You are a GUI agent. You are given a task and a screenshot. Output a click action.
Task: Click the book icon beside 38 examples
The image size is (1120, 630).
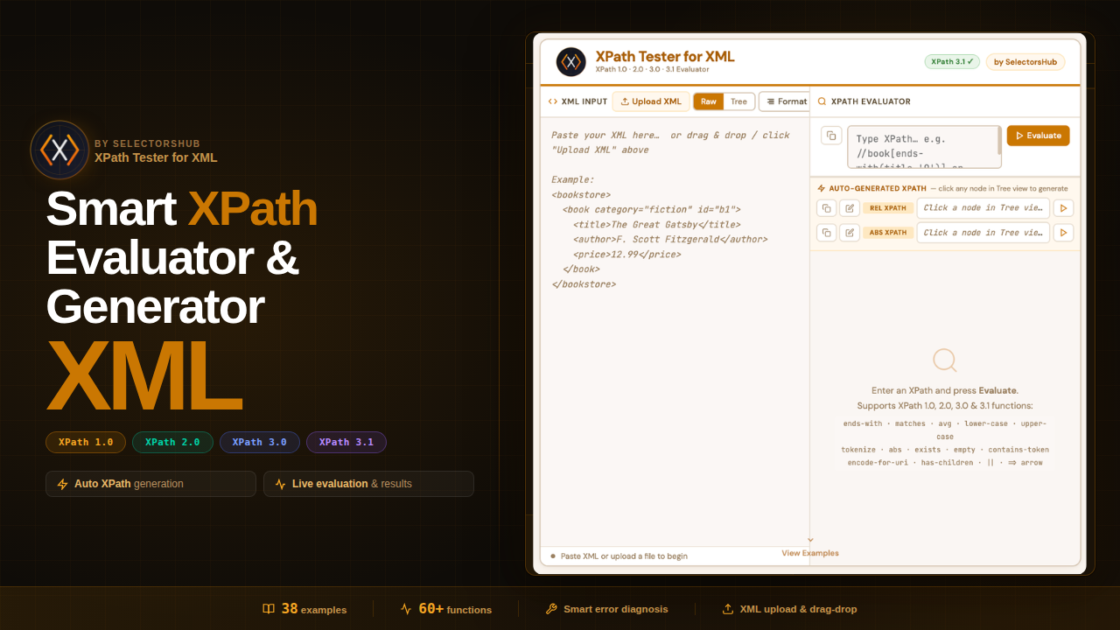pos(269,609)
